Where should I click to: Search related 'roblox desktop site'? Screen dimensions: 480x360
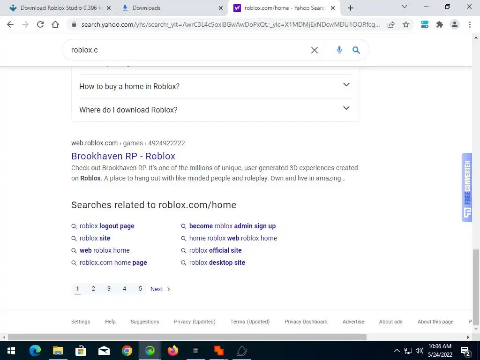point(217,262)
